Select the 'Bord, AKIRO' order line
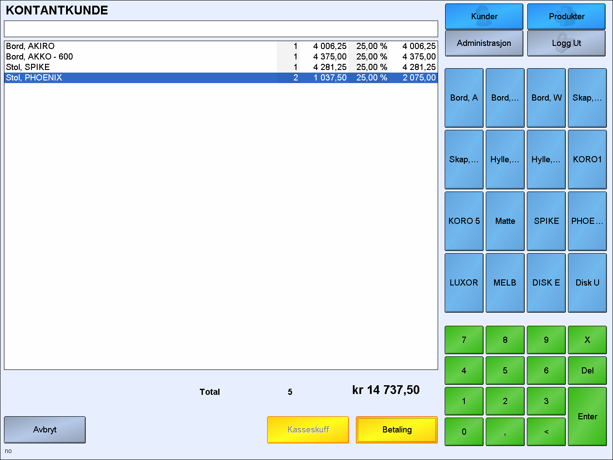This screenshot has width=613, height=460. point(221,46)
